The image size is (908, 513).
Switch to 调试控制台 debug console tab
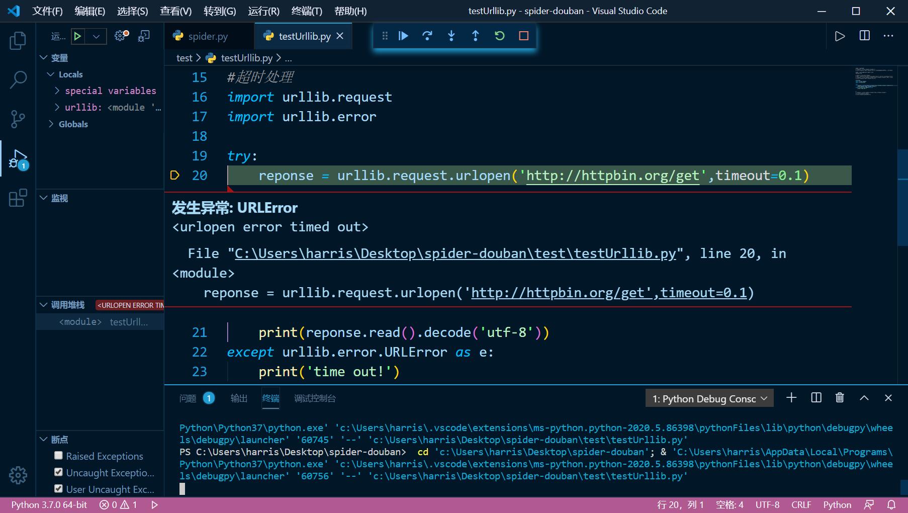click(x=315, y=398)
